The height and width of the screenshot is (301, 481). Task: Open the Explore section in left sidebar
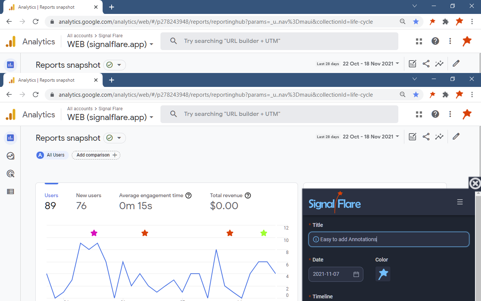(x=11, y=156)
